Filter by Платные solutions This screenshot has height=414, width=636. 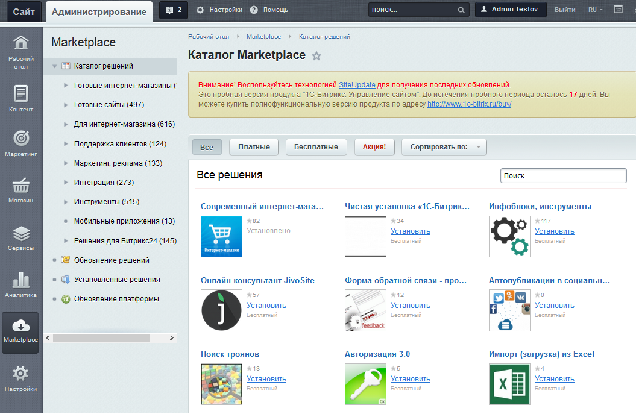coord(254,147)
